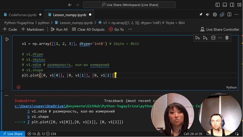
Task: Follow traceback line 5 link
Action: (28, 112)
